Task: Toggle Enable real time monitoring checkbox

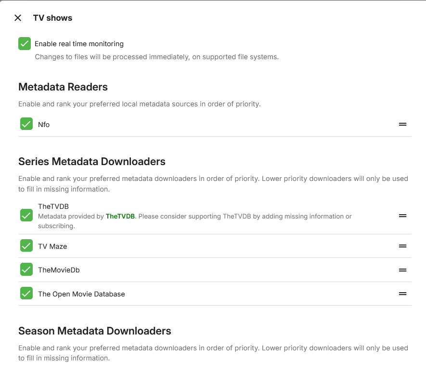Action: [x=25, y=44]
